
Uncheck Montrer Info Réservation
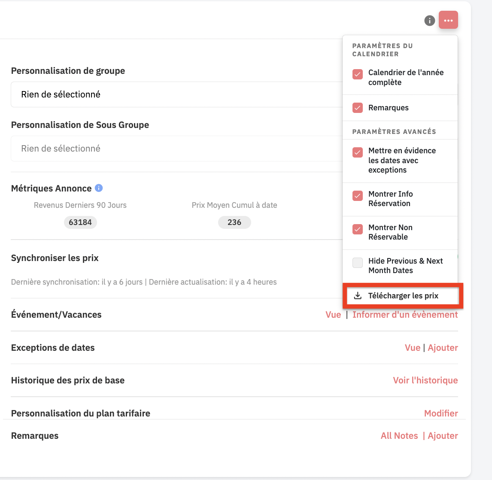click(x=357, y=196)
